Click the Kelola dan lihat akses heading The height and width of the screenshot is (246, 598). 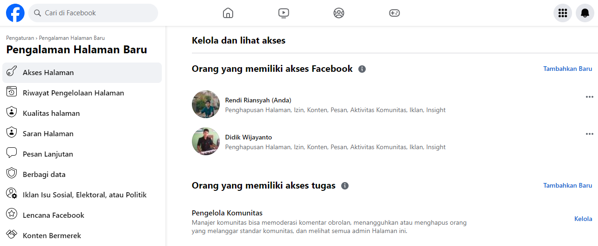239,40
